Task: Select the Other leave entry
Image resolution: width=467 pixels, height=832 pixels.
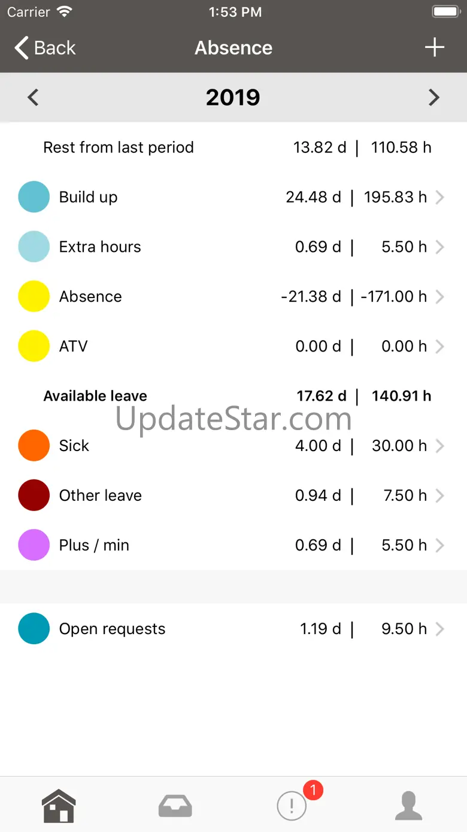Action: [x=233, y=495]
